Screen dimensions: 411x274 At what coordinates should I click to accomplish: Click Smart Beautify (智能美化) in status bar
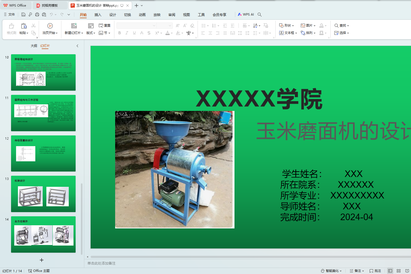pos(331,271)
